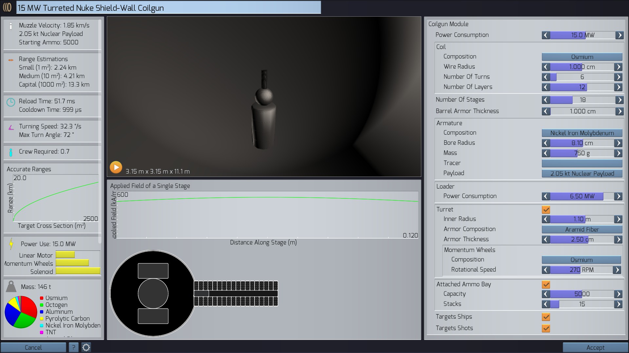The image size is (629, 353).
Task: Increase Number Of Layers
Action: (x=618, y=87)
